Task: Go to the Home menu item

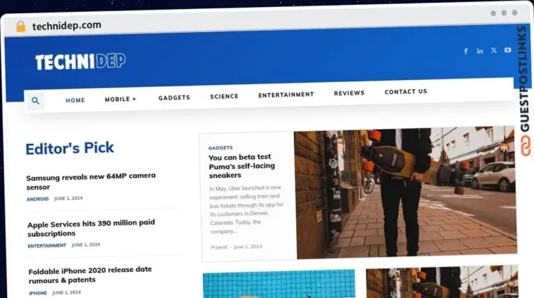Action: coord(75,100)
